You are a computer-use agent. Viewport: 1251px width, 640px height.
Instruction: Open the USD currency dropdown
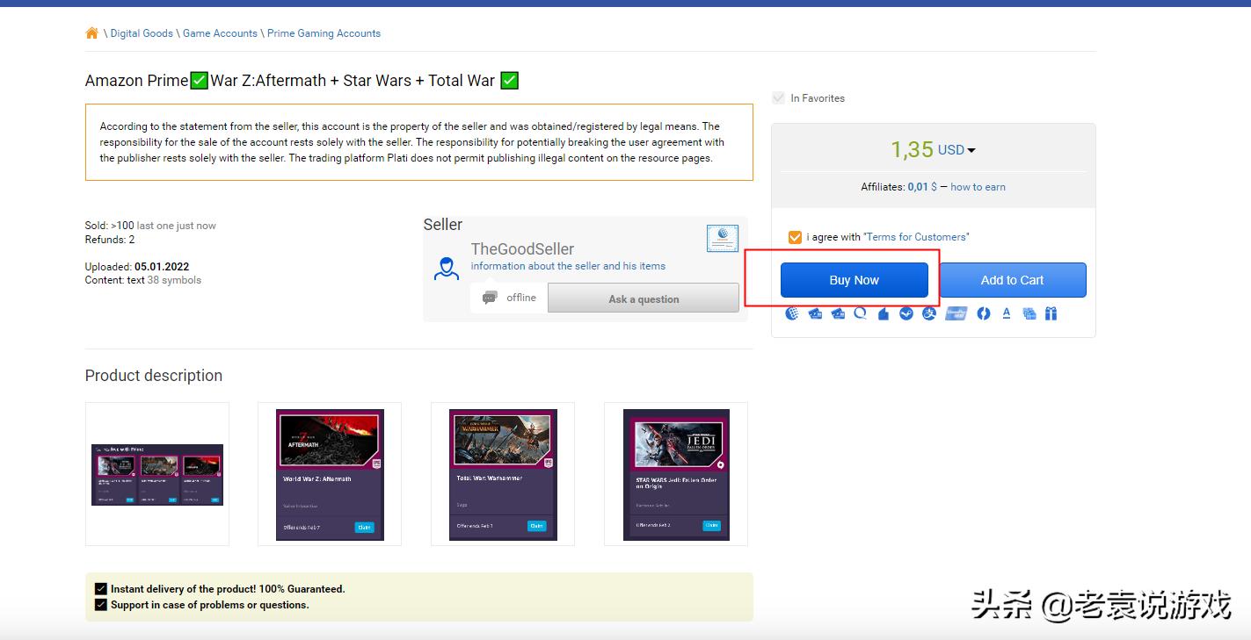tap(956, 150)
